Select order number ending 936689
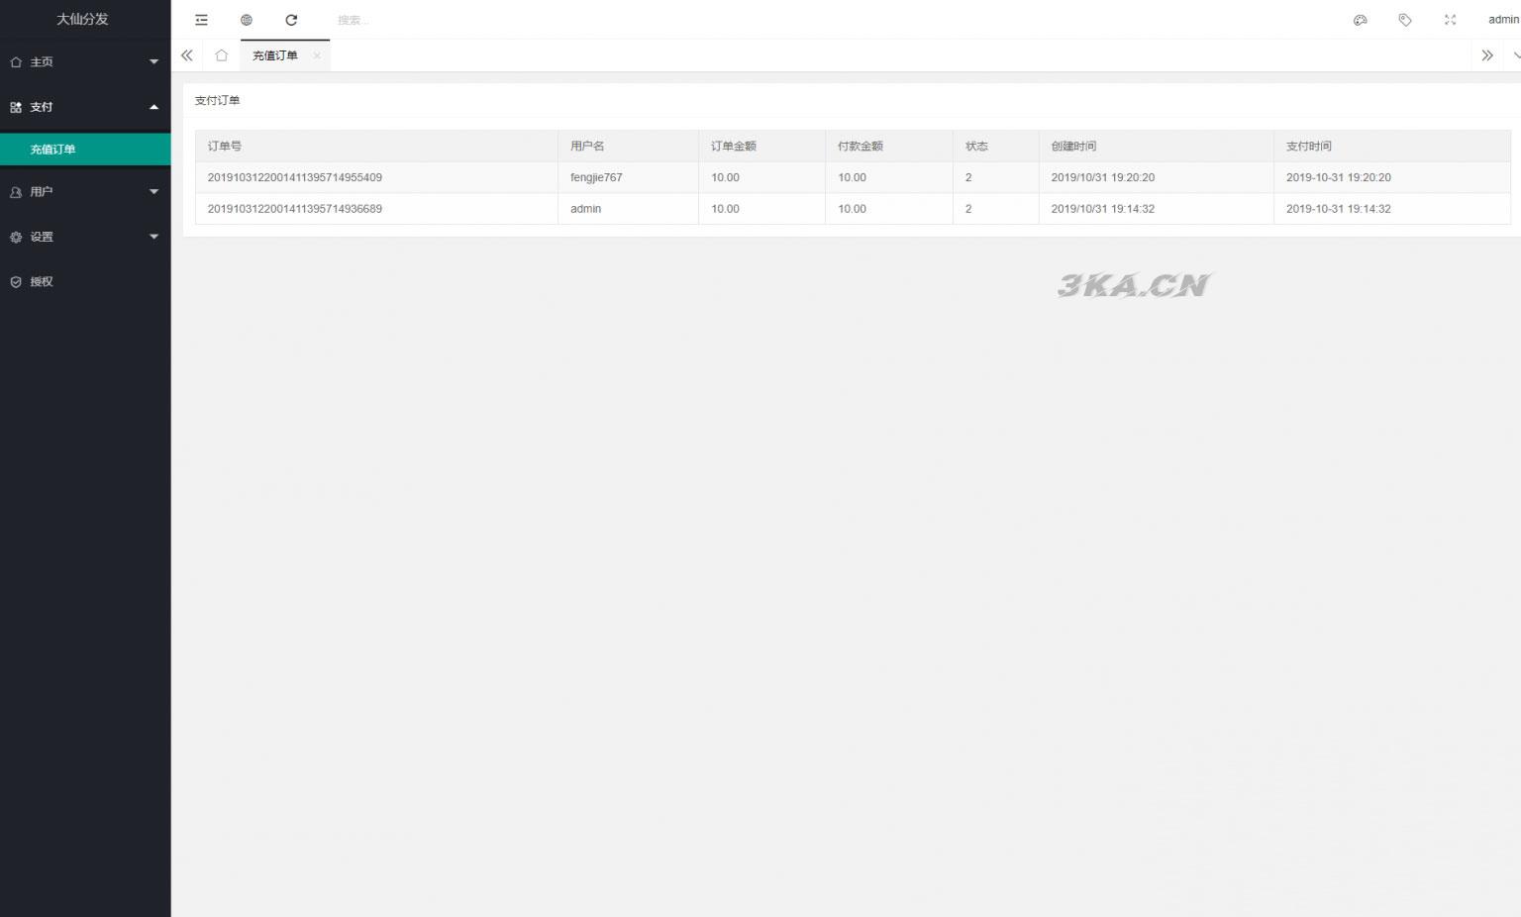 click(x=295, y=209)
